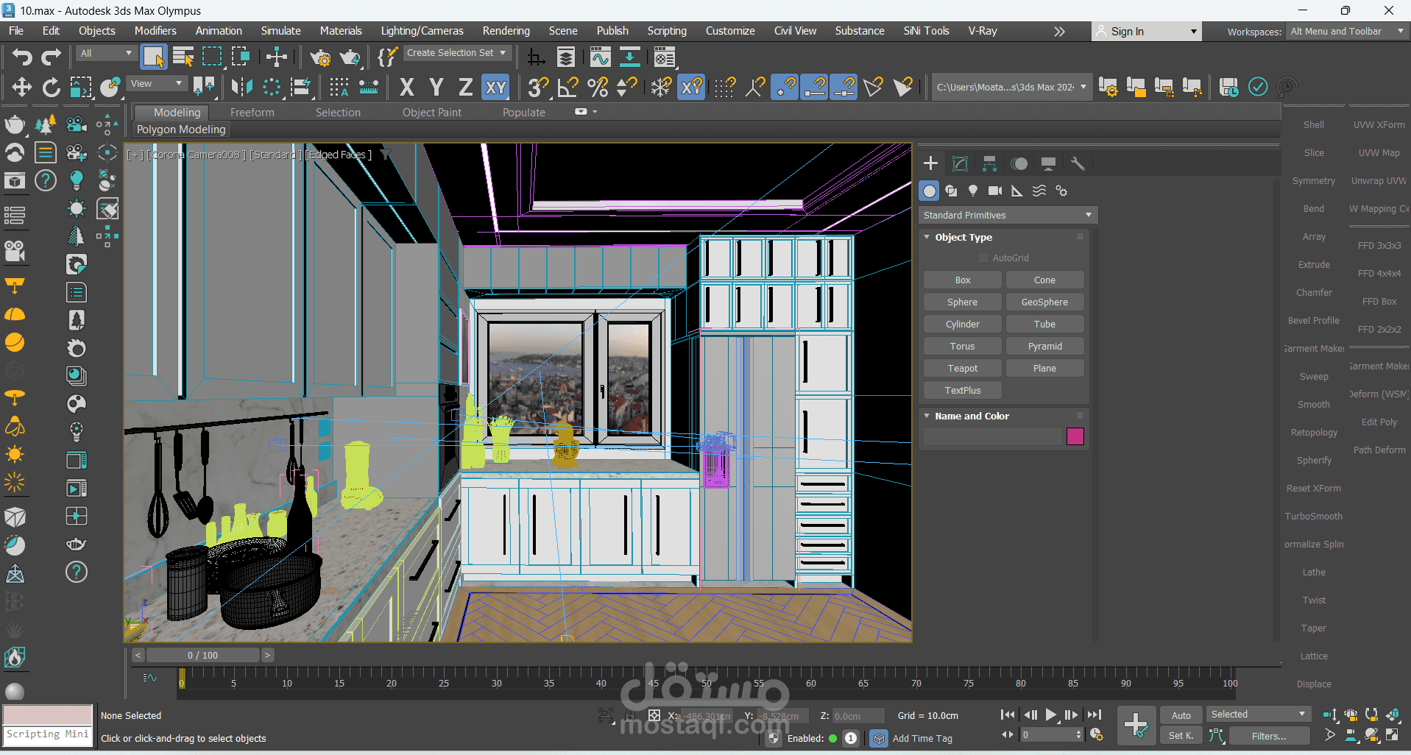Screen dimensions: 1411x755
Task: Open the Standard Primitives dropdown
Action: click(1007, 216)
